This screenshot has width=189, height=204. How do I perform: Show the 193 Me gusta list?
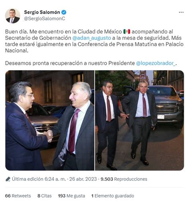pos(71,196)
